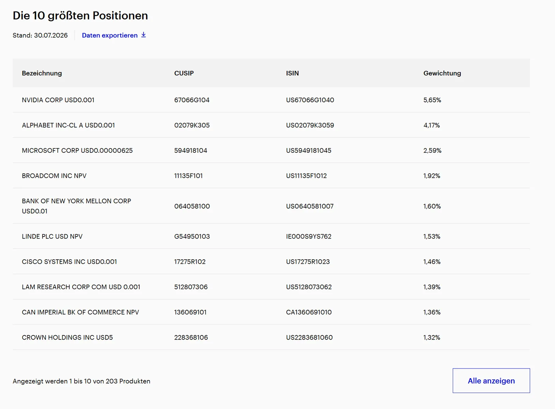Screen dimensions: 555x409
Task: Click the download arrow icon beside Daten exportieren
Action: [x=144, y=35]
